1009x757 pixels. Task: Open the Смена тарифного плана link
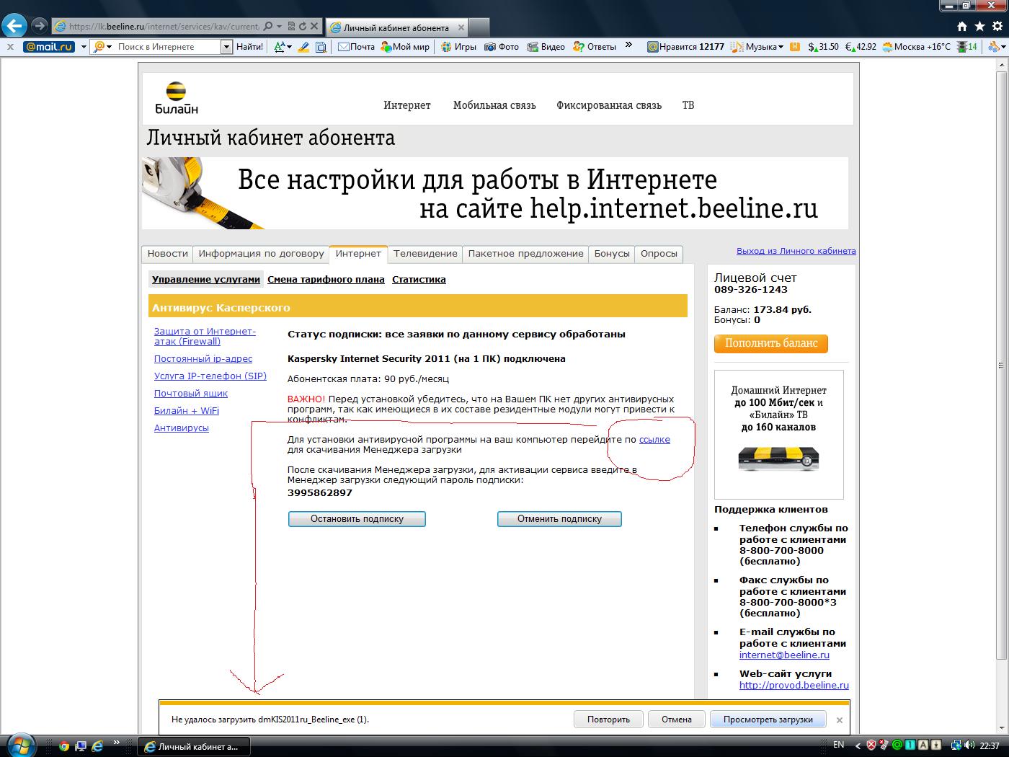click(x=326, y=280)
